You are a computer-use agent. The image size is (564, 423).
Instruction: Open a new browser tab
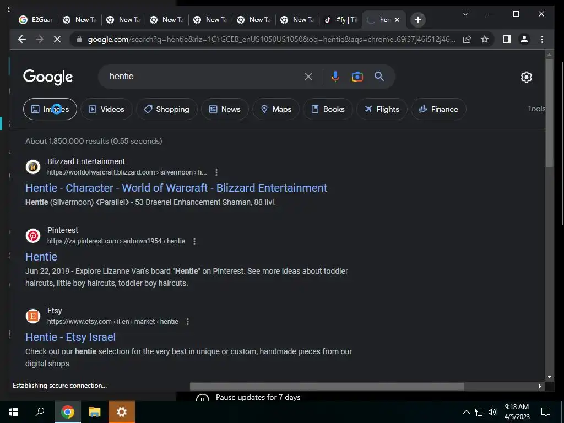click(417, 20)
